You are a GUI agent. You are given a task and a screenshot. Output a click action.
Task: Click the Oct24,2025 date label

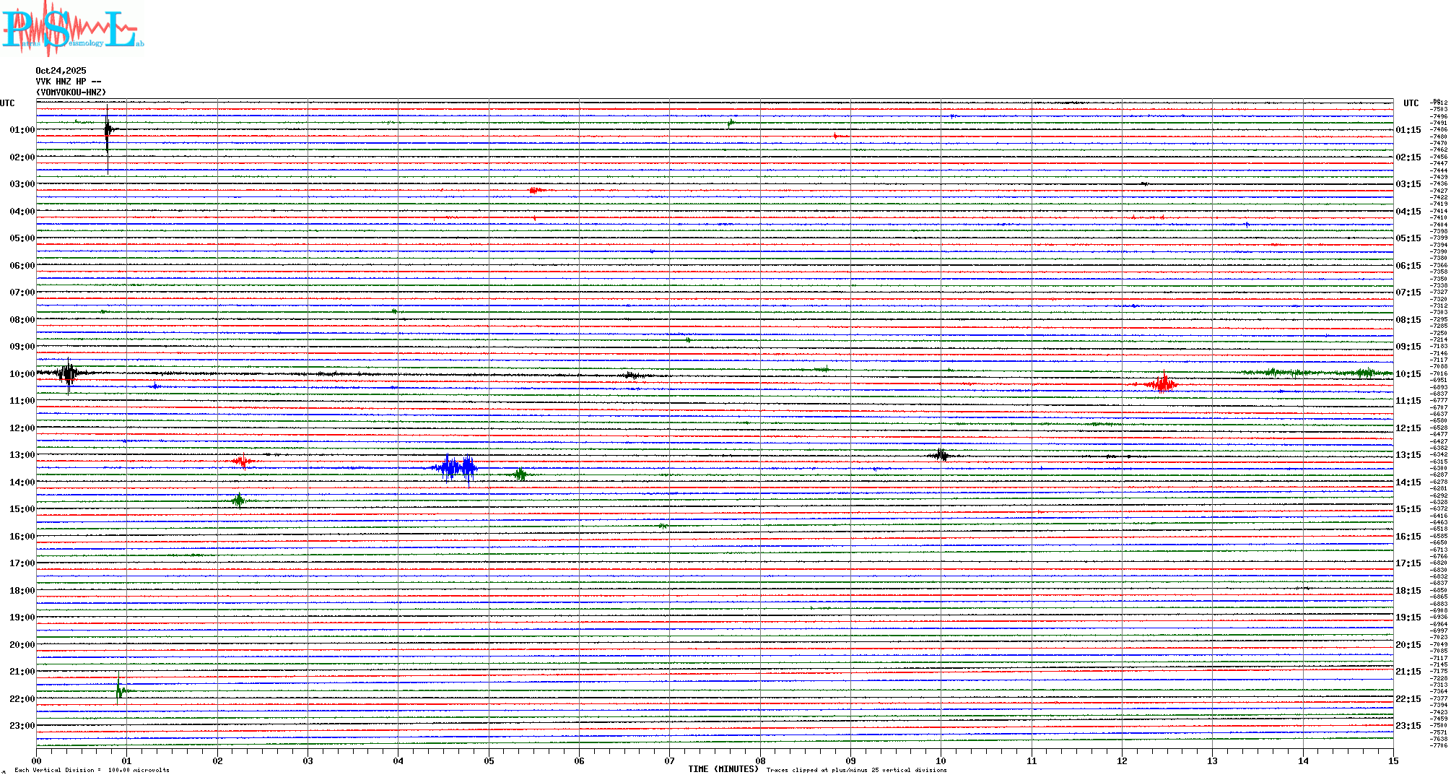(x=61, y=71)
